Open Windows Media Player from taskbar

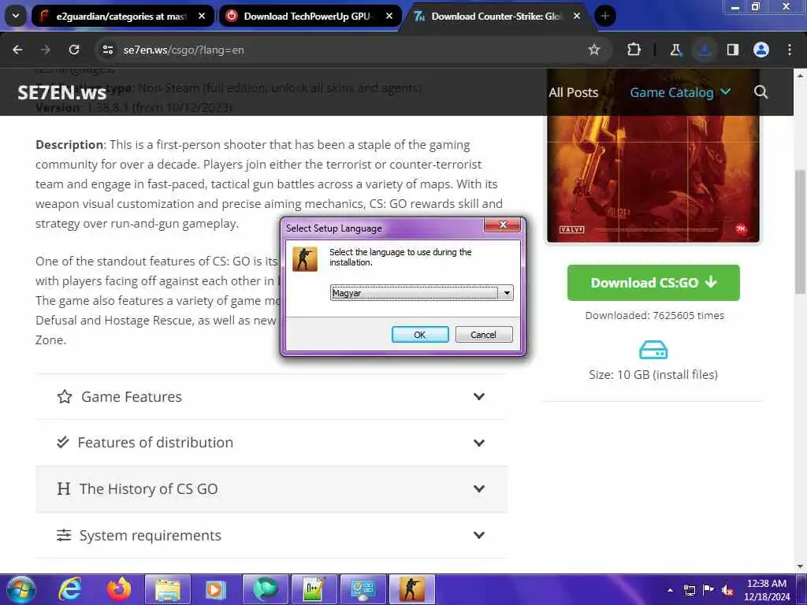click(216, 589)
